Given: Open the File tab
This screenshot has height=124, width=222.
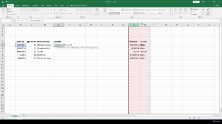Looking at the screenshot, I should click(3, 6).
